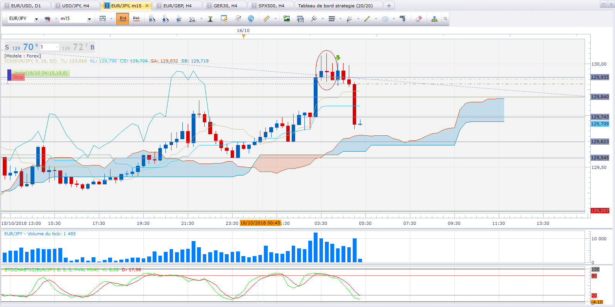615x307 pixels.
Task: Switch to the EUR/USD, D1 chart tab
Action: (25, 6)
